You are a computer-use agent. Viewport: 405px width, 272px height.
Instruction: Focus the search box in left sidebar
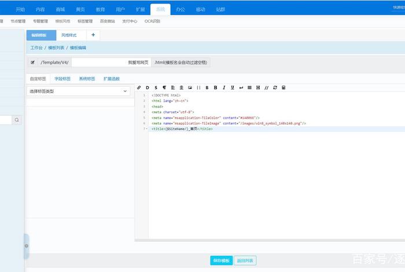click(x=6, y=120)
